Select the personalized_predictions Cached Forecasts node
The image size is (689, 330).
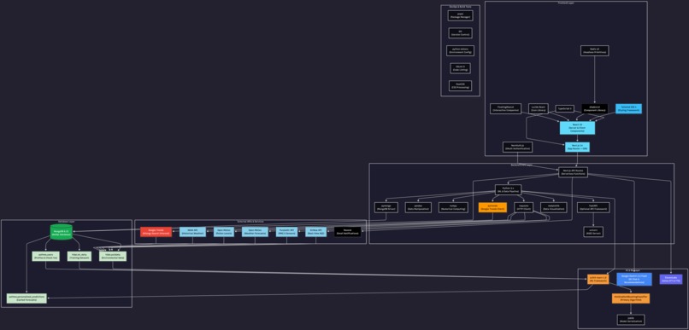[26, 298]
